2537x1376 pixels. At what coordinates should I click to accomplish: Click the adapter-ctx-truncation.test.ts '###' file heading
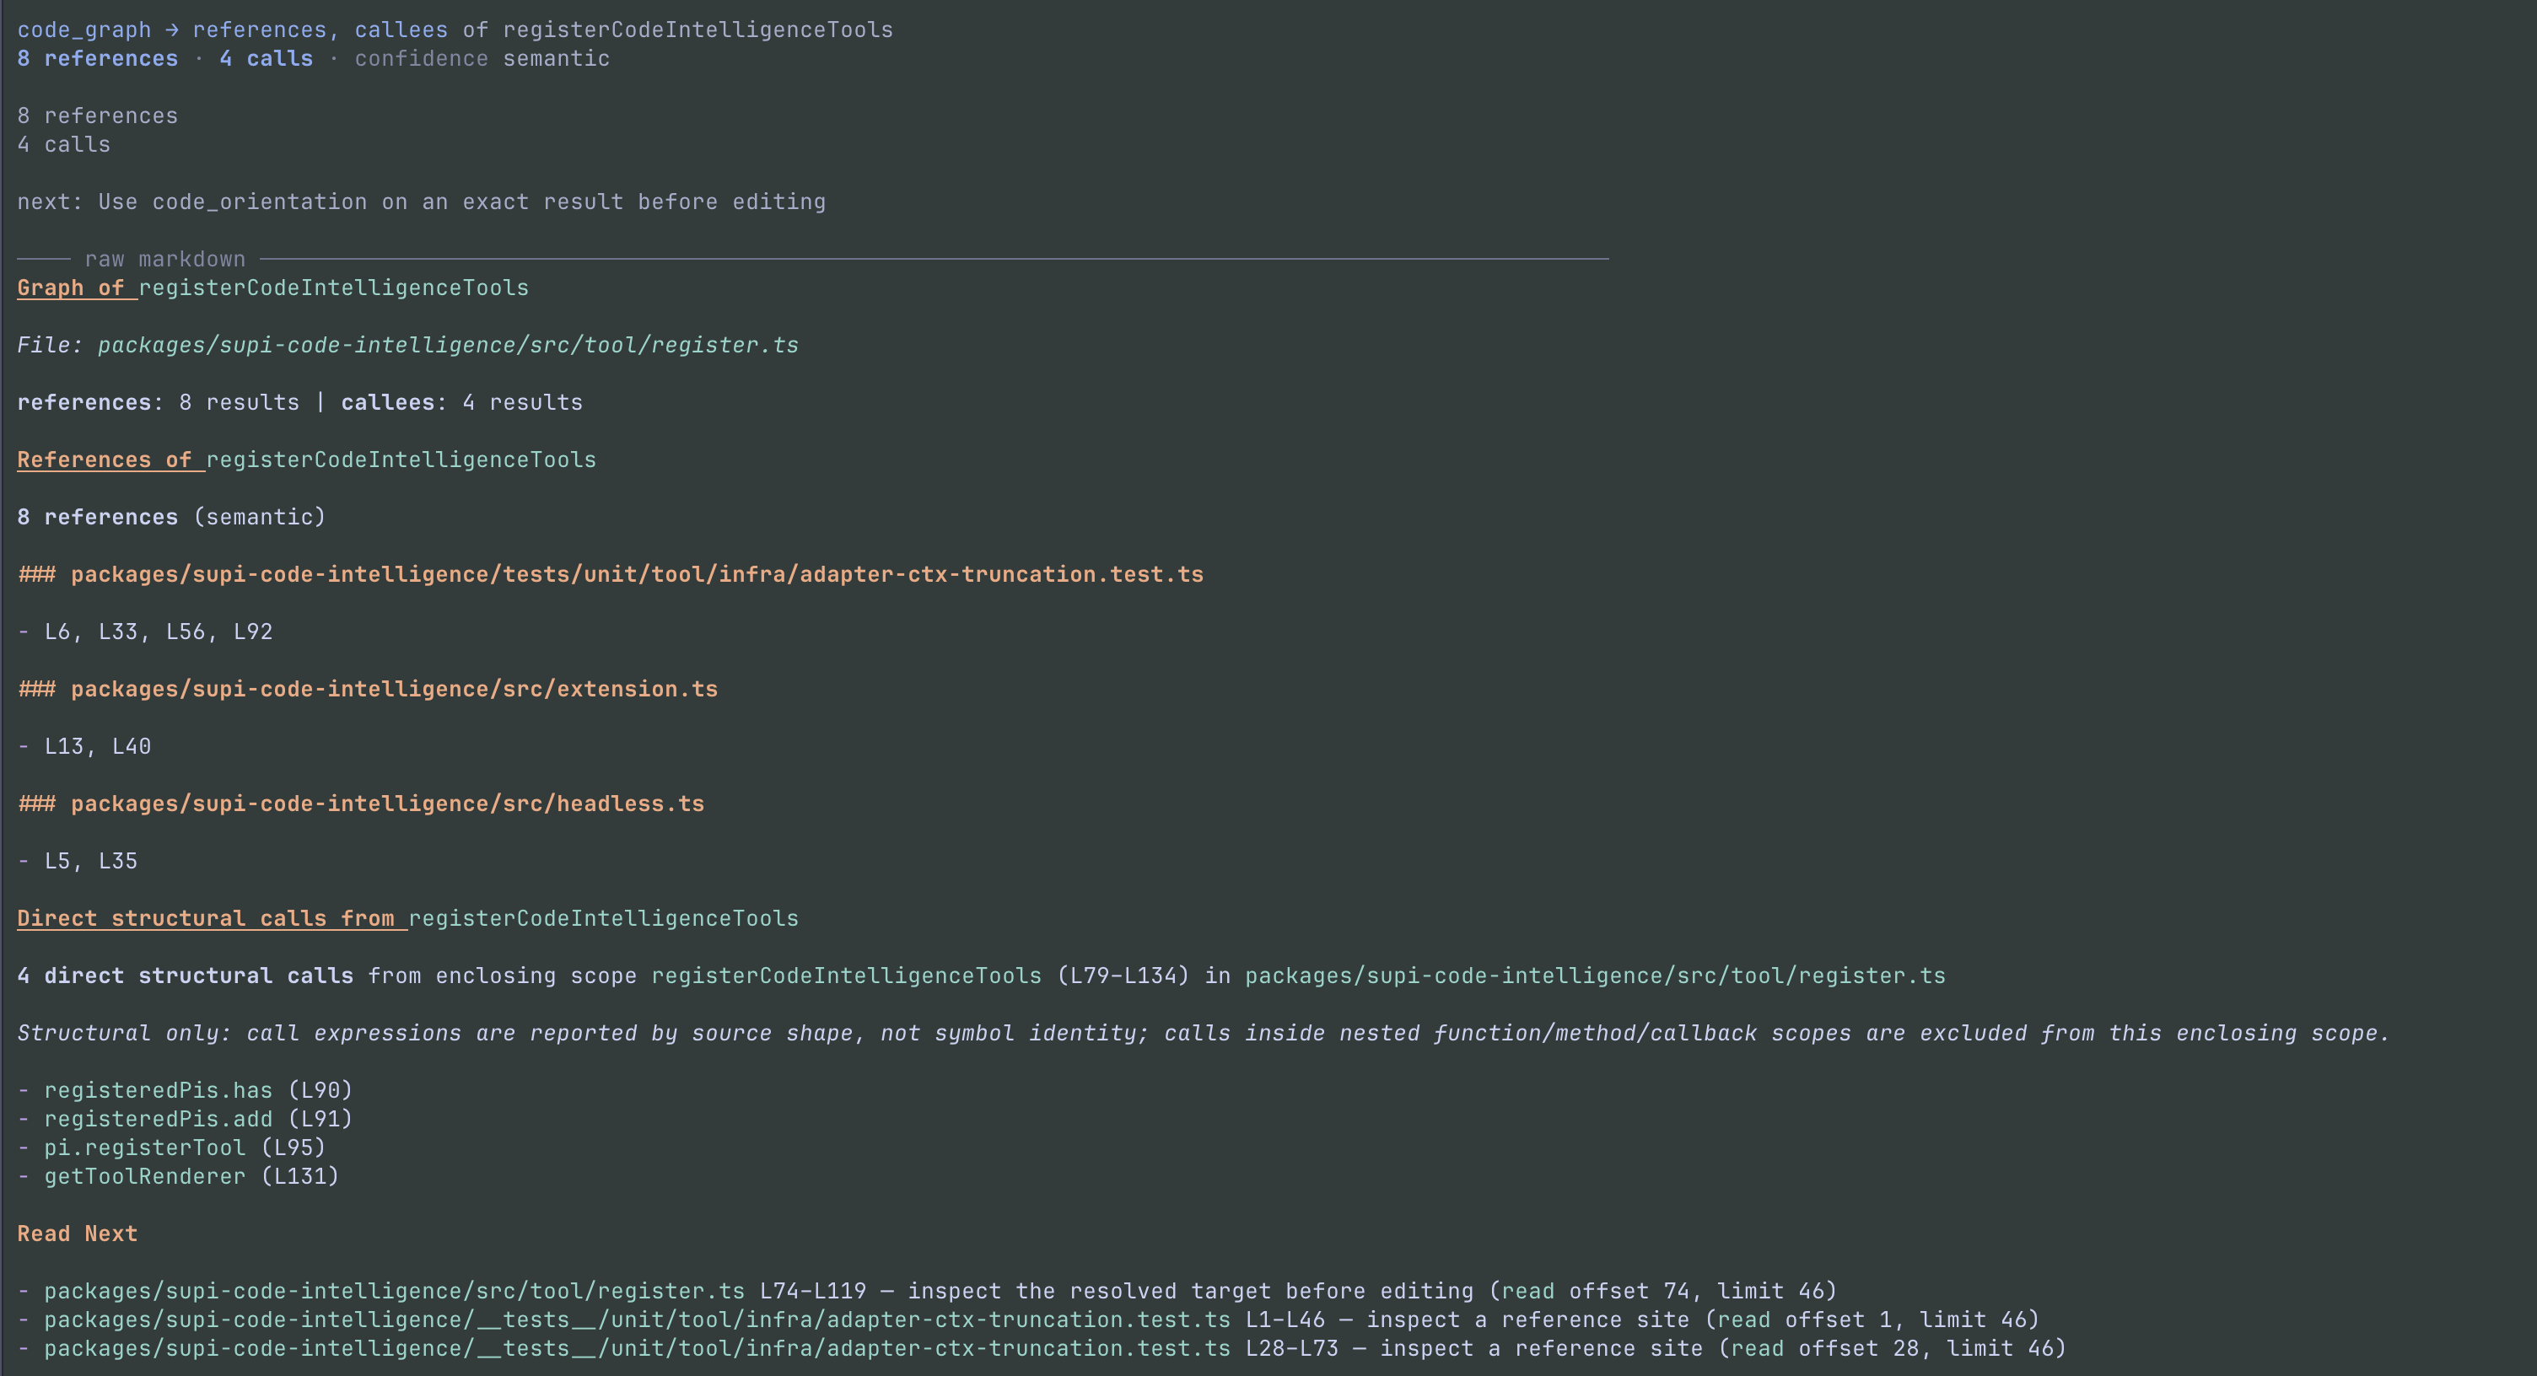pos(611,574)
